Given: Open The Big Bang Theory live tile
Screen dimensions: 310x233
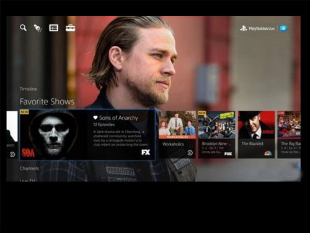Looking at the screenshot, I should tap(289, 135).
